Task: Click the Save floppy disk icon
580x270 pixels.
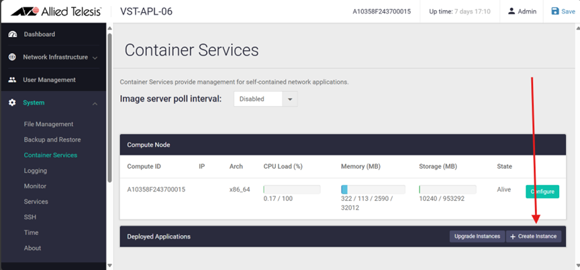Action: [555, 11]
